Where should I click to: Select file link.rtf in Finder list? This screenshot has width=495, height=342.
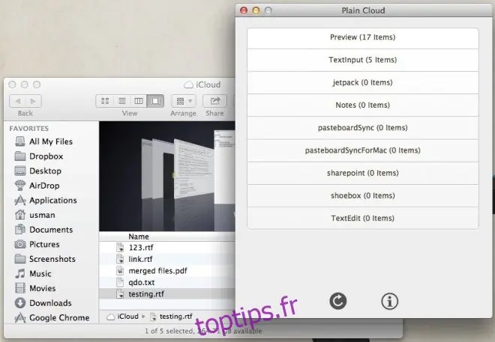point(167,259)
